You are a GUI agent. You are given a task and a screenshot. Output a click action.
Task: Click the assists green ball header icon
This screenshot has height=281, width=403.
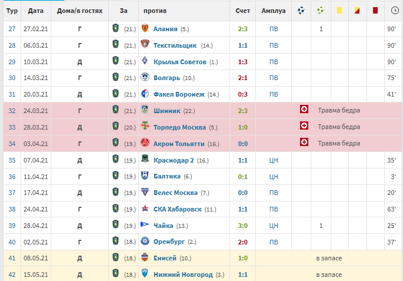click(321, 11)
